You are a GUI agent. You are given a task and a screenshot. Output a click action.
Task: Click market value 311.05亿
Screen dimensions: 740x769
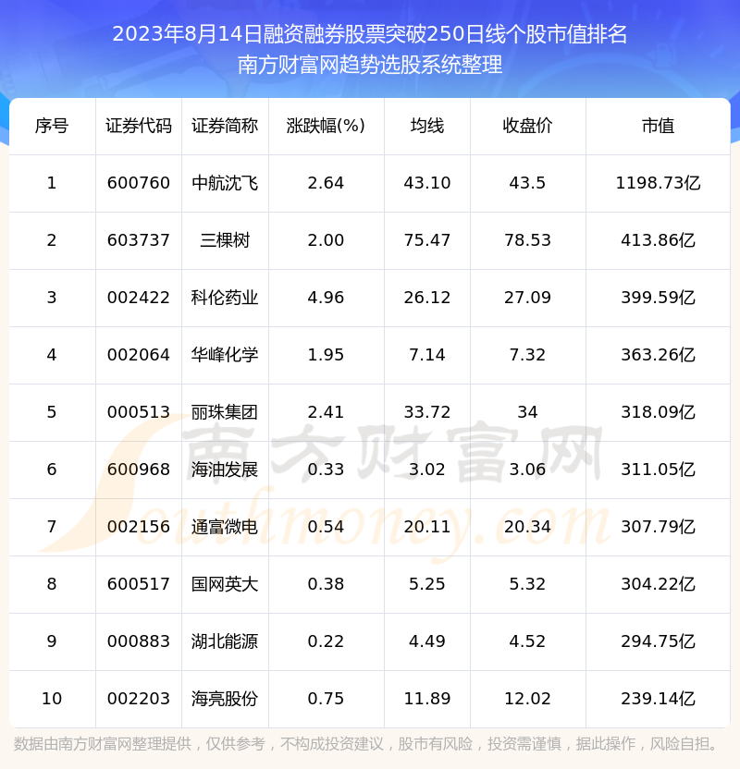[658, 470]
